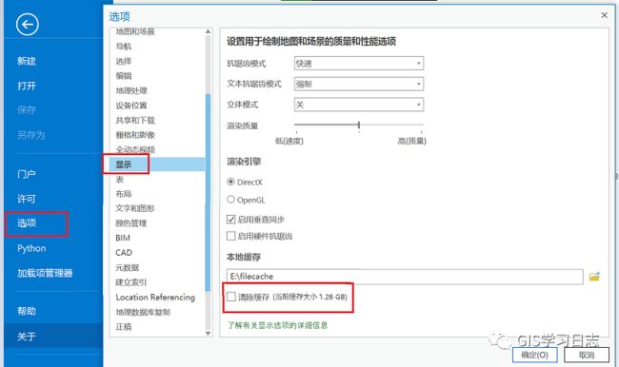619x367 pixels.
Task: Select Location Referencing in the options list
Action: [x=155, y=298]
